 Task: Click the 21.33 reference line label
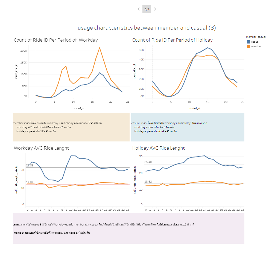coord(29,165)
